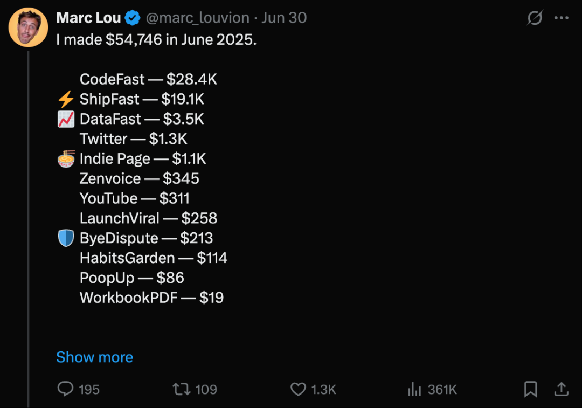The image size is (582, 408).
Task: Expand the post with Show more
Action: point(94,357)
